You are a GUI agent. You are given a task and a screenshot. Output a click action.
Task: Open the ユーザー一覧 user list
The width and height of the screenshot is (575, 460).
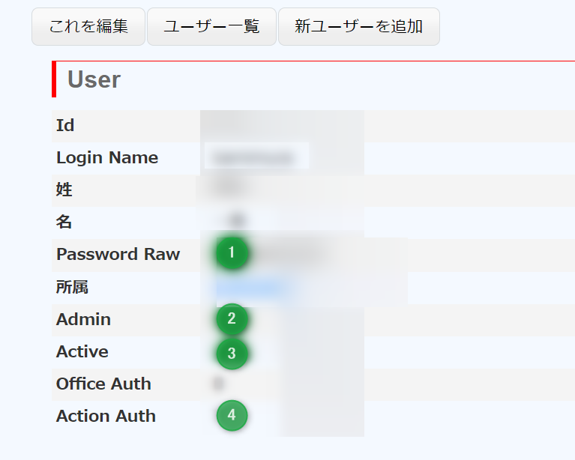point(211,27)
